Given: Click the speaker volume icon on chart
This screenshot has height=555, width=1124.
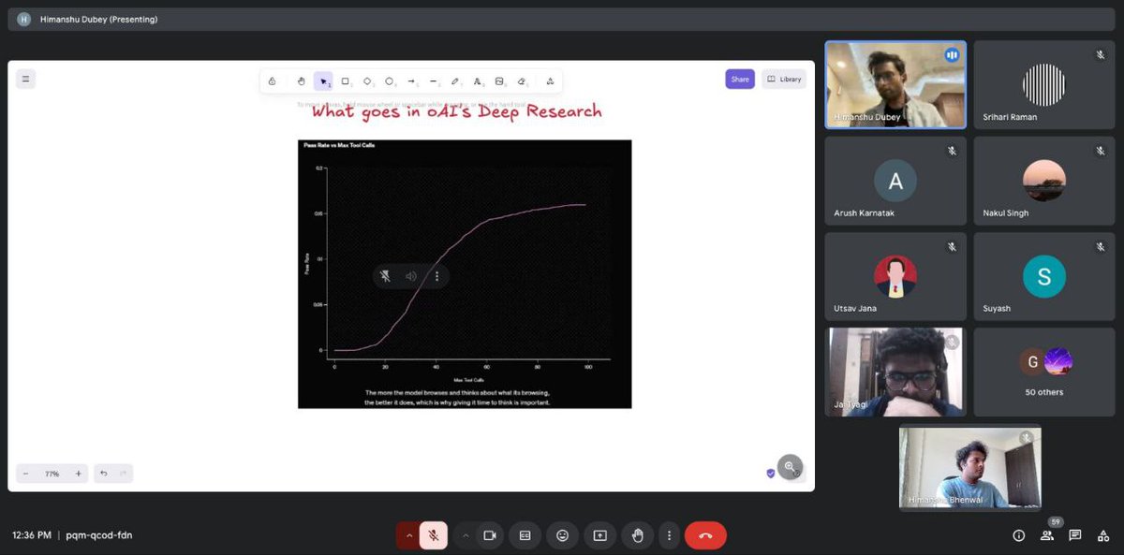Looking at the screenshot, I should click(x=410, y=276).
